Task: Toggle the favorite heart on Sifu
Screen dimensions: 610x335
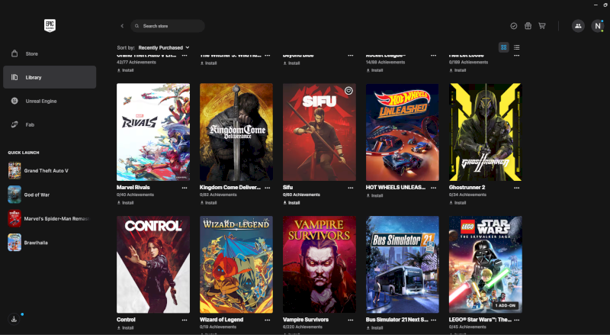Action: click(348, 90)
